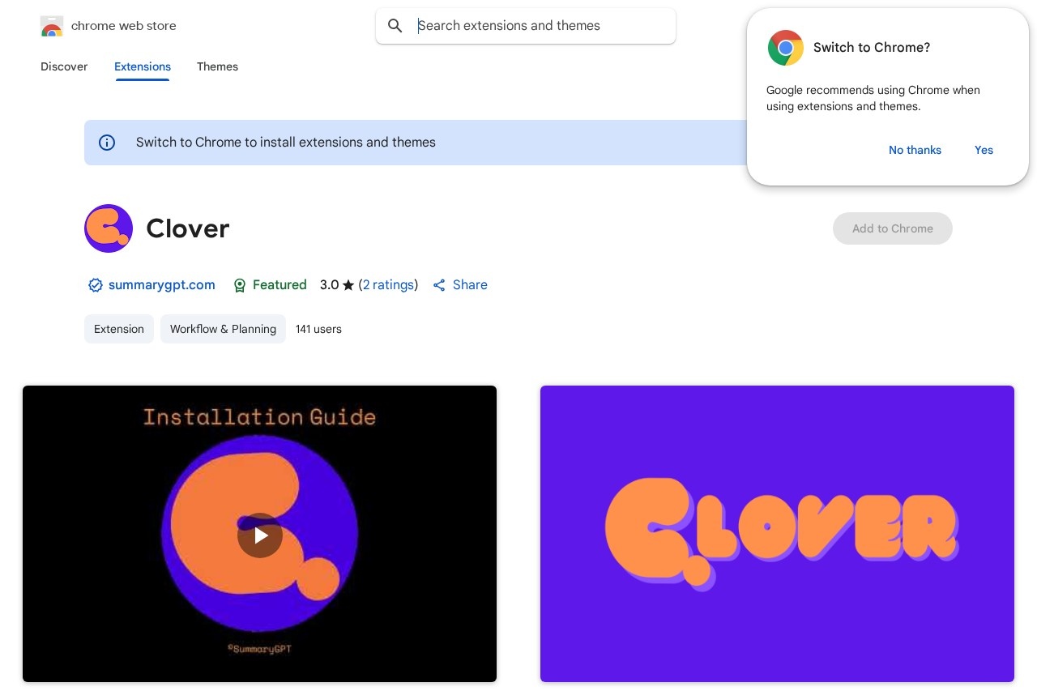The width and height of the screenshot is (1037, 691).
Task: View the 2 ratings link
Action: point(388,285)
